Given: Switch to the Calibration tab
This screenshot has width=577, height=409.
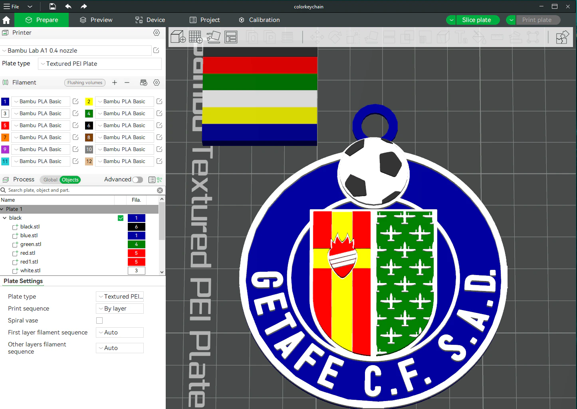Looking at the screenshot, I should (x=259, y=20).
